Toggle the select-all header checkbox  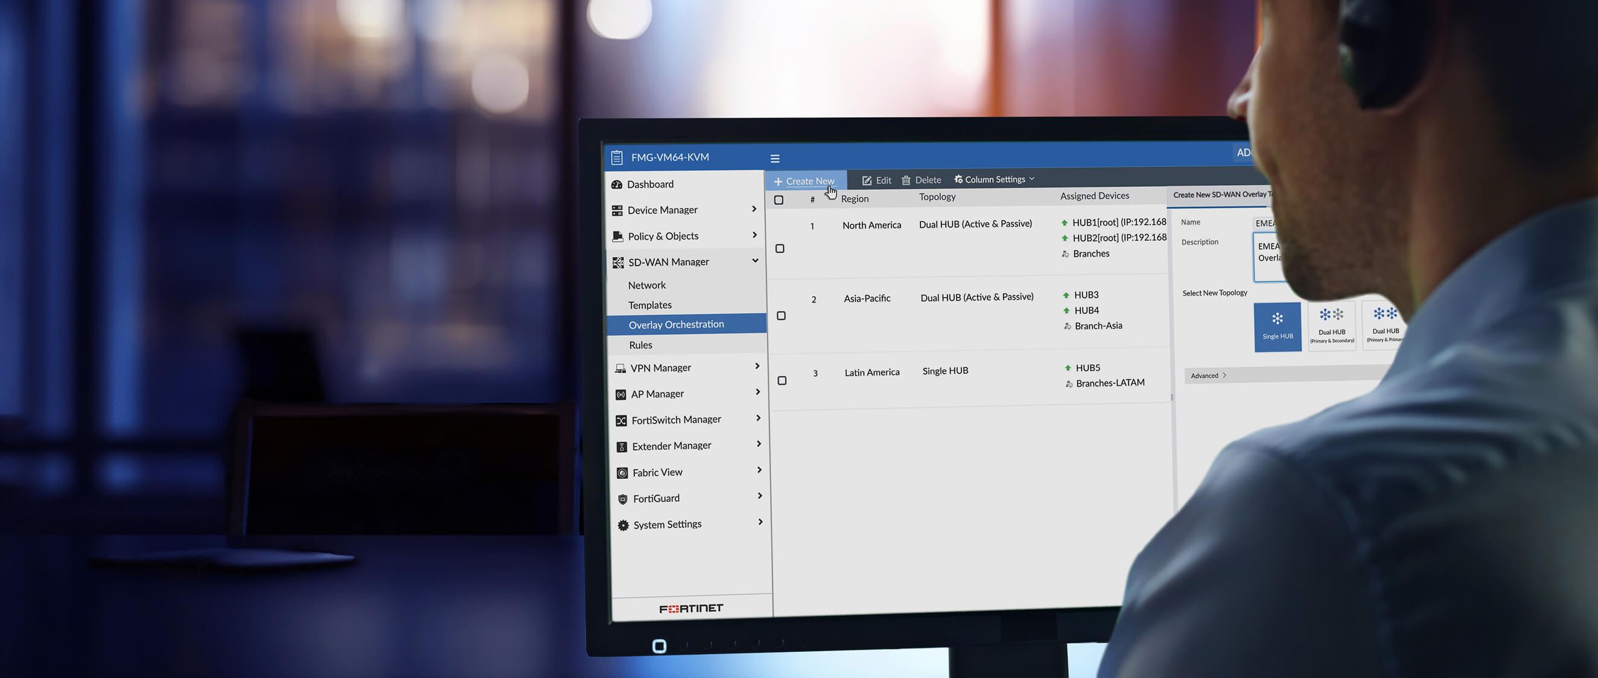coord(778,200)
